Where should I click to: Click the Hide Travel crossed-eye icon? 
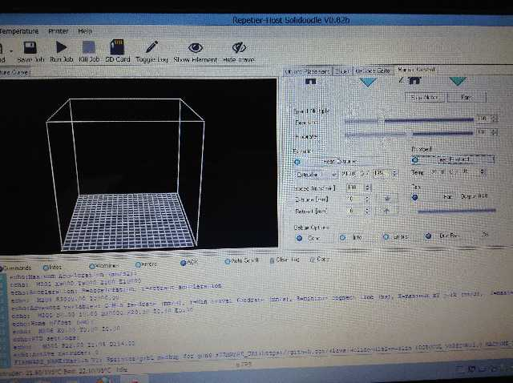click(238, 48)
